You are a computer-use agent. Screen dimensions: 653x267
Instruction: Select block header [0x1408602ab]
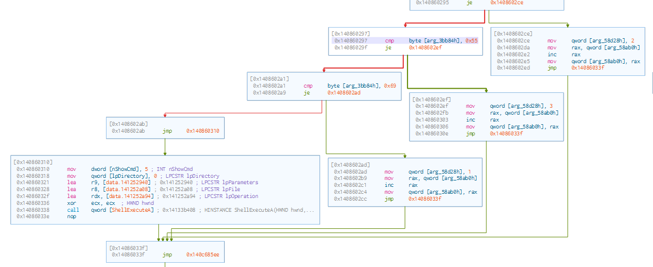tap(128, 123)
